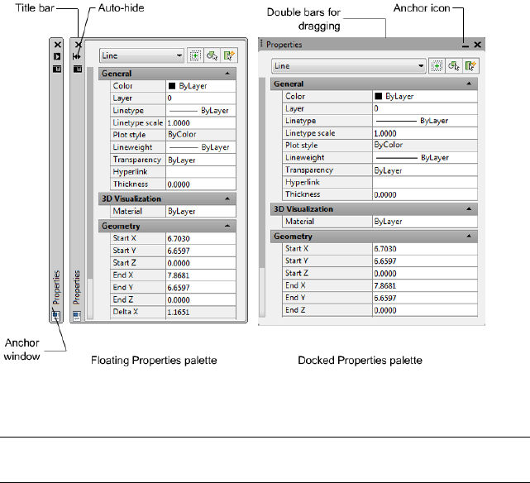Select Linetype ByLayer value in docked palette

425,121
